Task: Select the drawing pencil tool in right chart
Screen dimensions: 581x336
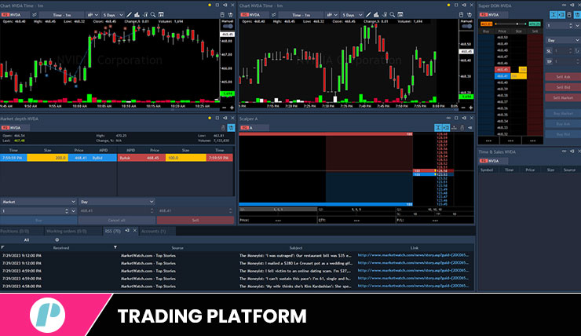Action: click(x=368, y=15)
